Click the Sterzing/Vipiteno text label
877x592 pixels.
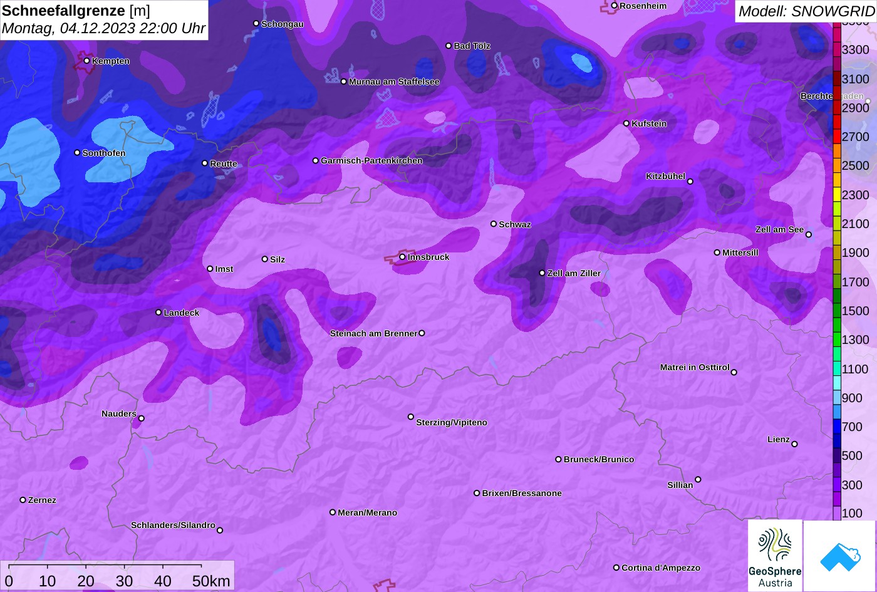tap(452, 423)
